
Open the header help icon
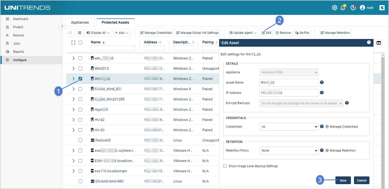(353, 8)
